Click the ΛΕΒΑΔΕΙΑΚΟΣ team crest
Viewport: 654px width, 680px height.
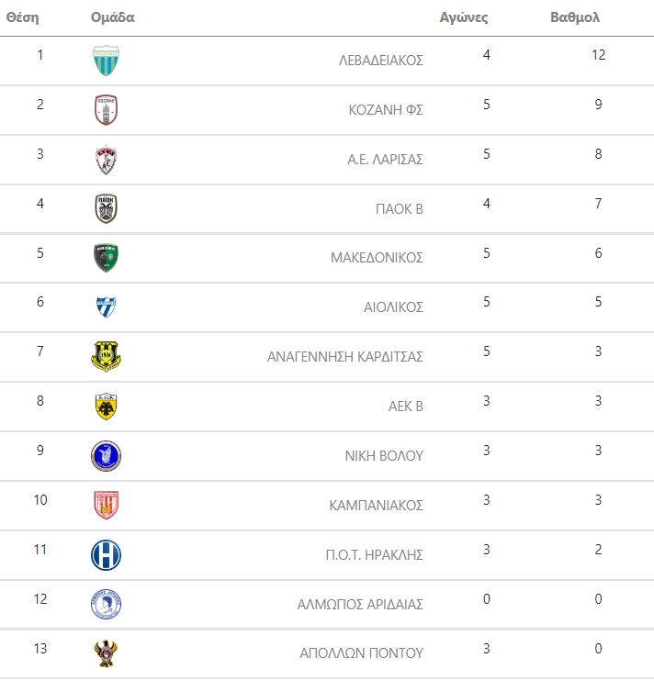pyautogui.click(x=106, y=61)
